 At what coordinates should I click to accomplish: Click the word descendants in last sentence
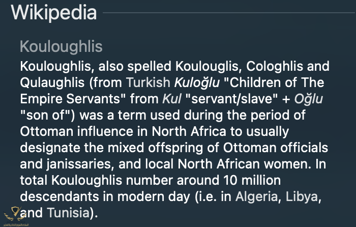[x=57, y=196]
